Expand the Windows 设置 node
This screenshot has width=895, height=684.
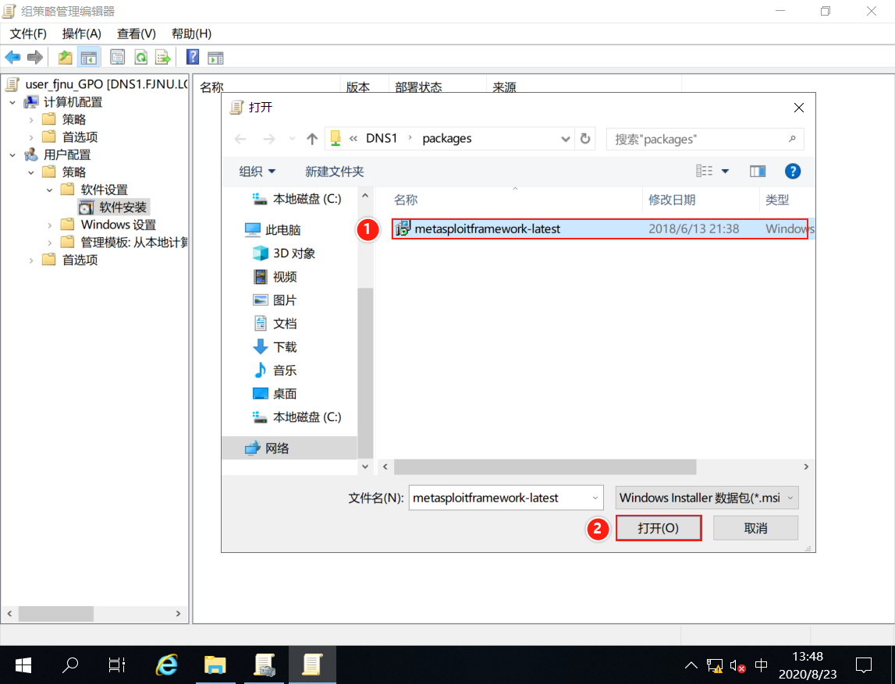tap(50, 225)
